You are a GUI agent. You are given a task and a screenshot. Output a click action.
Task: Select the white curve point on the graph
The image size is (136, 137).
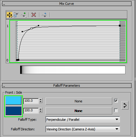pos(32,28)
